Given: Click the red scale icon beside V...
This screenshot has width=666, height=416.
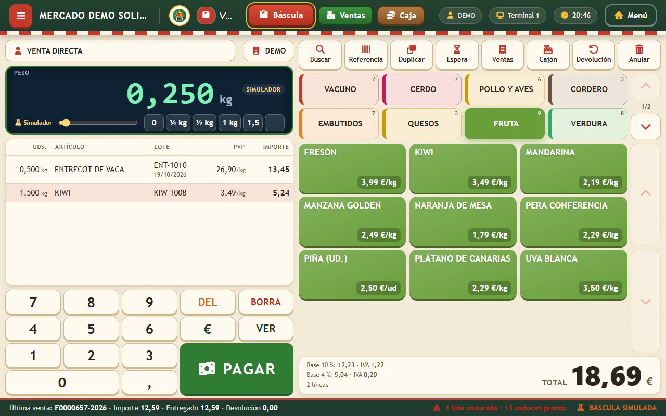Looking at the screenshot, I should click(206, 16).
